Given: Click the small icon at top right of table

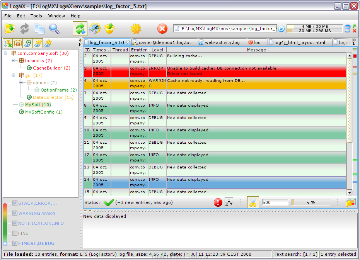Looking at the screenshot, I should coord(355,49).
